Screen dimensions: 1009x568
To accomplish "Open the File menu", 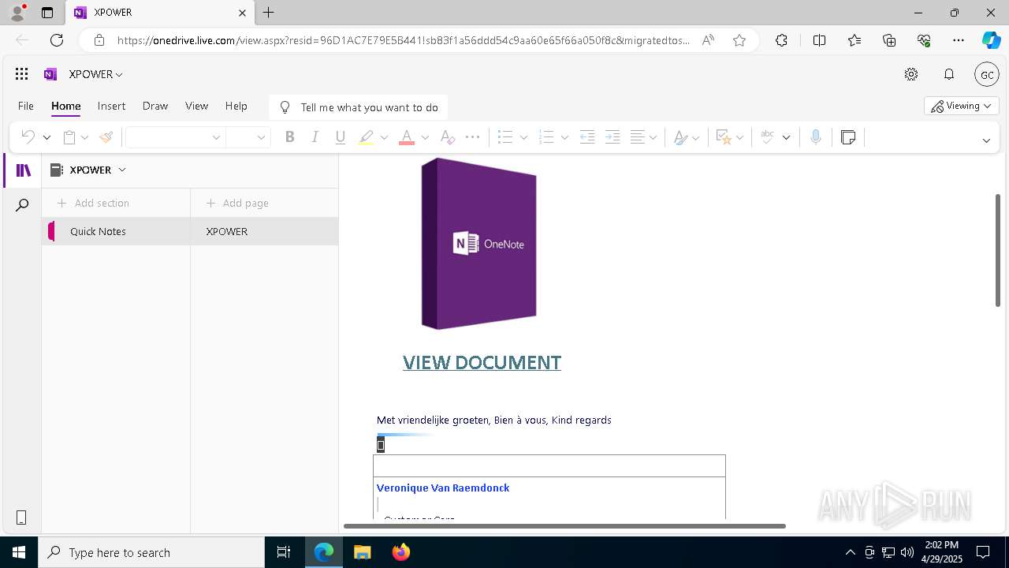I will tap(26, 106).
